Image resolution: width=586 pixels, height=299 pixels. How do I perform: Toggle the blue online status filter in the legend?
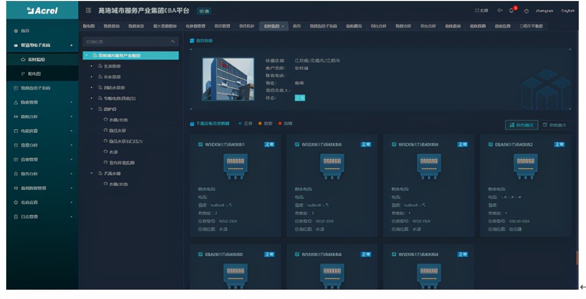[x=239, y=124]
